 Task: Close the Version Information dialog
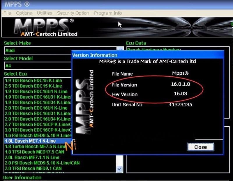pyautogui.click(x=200, y=147)
